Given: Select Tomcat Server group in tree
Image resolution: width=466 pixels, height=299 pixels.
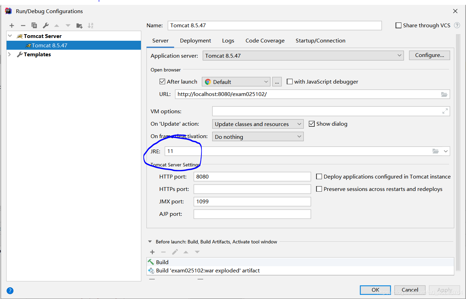Looking at the screenshot, I should click(x=42, y=36).
